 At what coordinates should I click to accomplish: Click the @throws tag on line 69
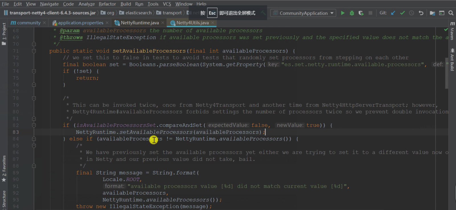point(71,38)
